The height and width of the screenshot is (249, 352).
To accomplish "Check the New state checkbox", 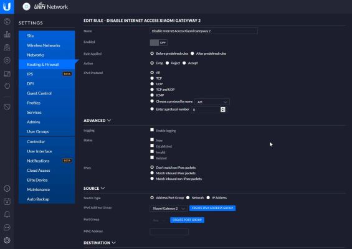I will point(152,140).
